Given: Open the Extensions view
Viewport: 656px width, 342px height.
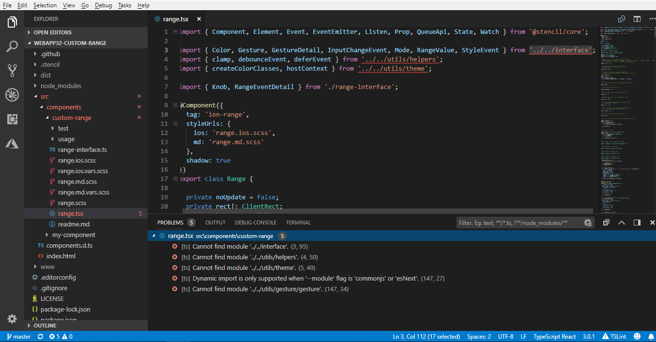Looking at the screenshot, I should [x=12, y=119].
